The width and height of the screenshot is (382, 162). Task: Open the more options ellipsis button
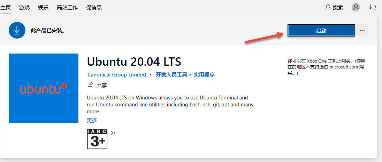click(362, 31)
